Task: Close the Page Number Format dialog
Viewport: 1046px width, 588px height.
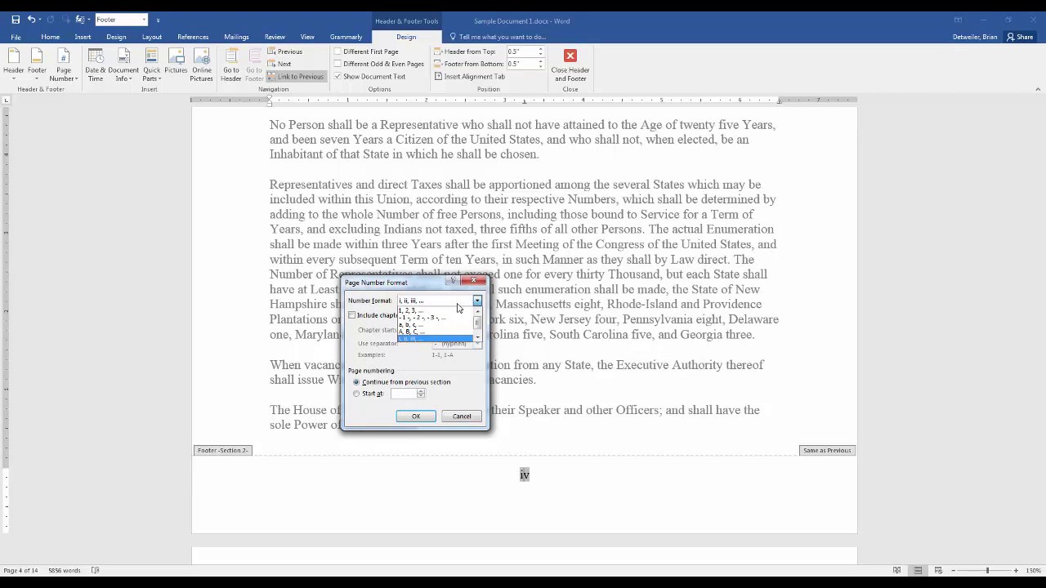Action: click(473, 281)
